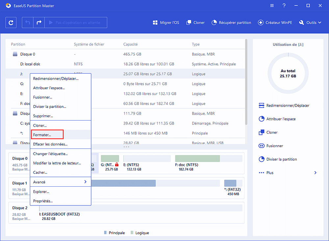The height and width of the screenshot is (241, 329).
Task: Click the refresh disk icon button
Action: point(11,22)
